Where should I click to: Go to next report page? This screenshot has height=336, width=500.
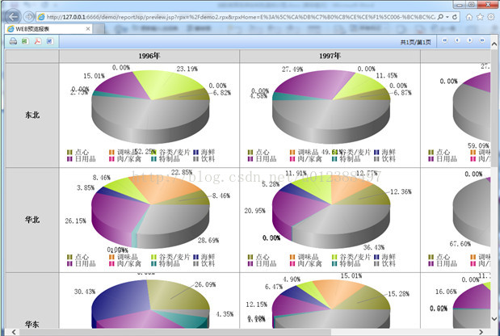tap(469, 41)
